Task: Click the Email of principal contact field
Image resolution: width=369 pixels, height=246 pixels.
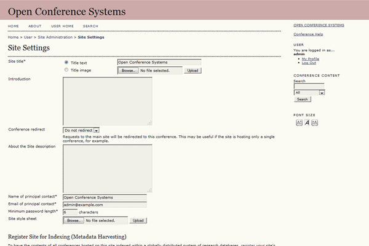Action: click(105, 204)
